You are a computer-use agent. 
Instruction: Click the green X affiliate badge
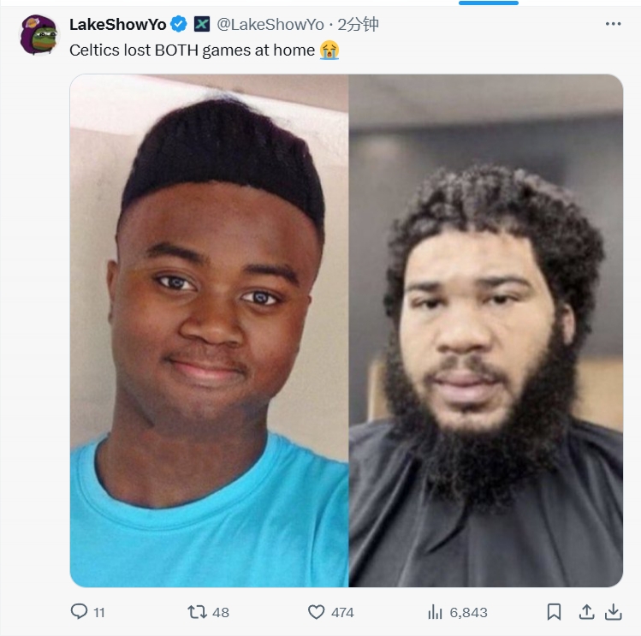point(201,24)
